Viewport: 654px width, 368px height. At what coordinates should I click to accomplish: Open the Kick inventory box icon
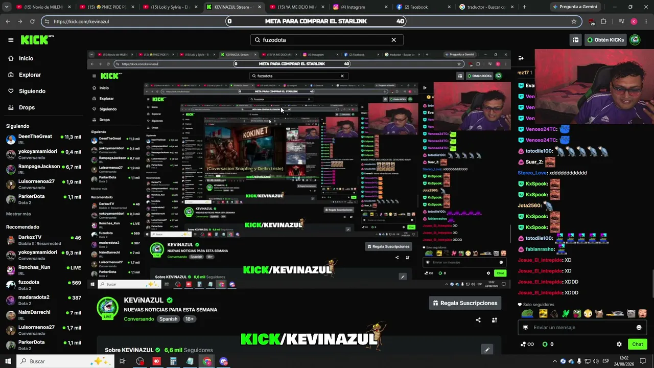click(x=575, y=40)
